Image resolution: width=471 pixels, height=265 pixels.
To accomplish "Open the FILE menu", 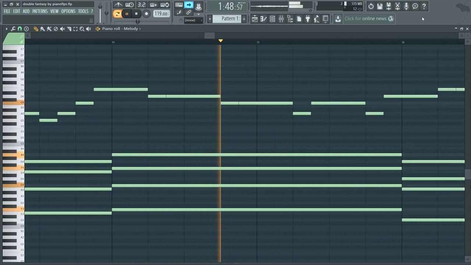I will [7, 11].
